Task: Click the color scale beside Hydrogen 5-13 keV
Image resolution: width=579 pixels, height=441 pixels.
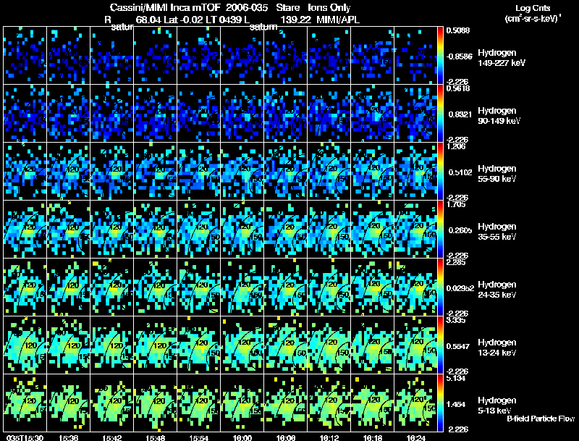Action: pyautogui.click(x=440, y=403)
